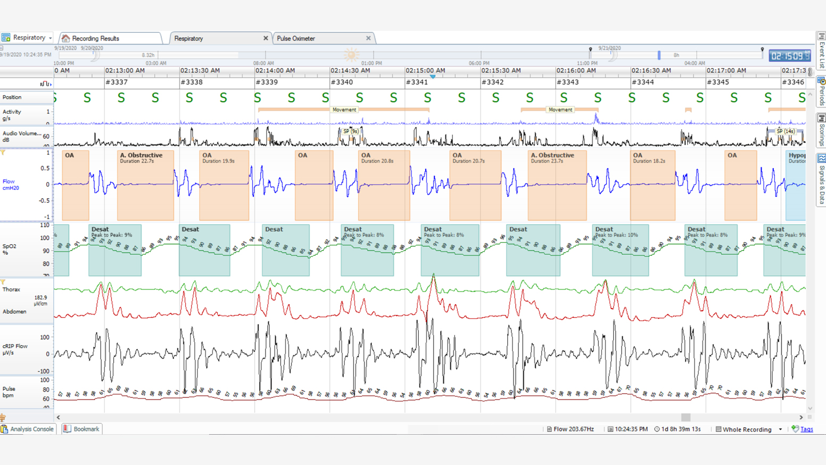Select the A. Obstructive 22.7s event
The width and height of the screenshot is (826, 465).
(145, 185)
